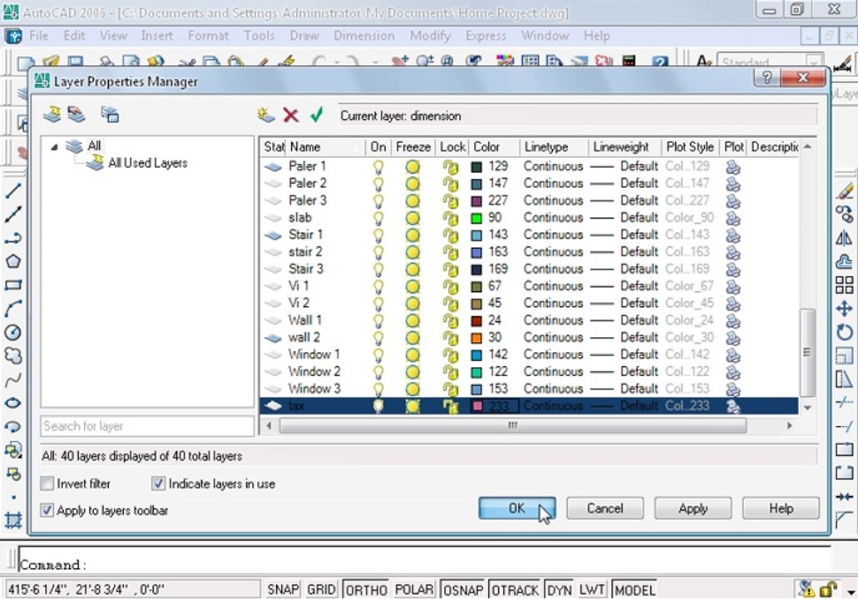Collapse the All filter tree node
Viewport: 858px width, 599px height.
coord(54,146)
